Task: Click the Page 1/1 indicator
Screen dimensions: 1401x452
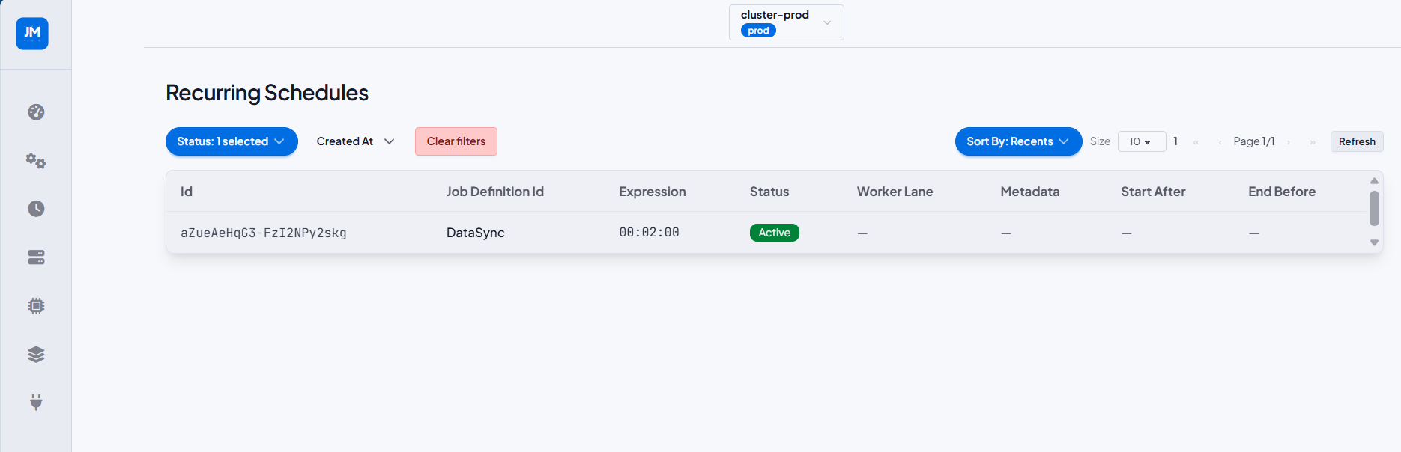Action: tap(1254, 141)
